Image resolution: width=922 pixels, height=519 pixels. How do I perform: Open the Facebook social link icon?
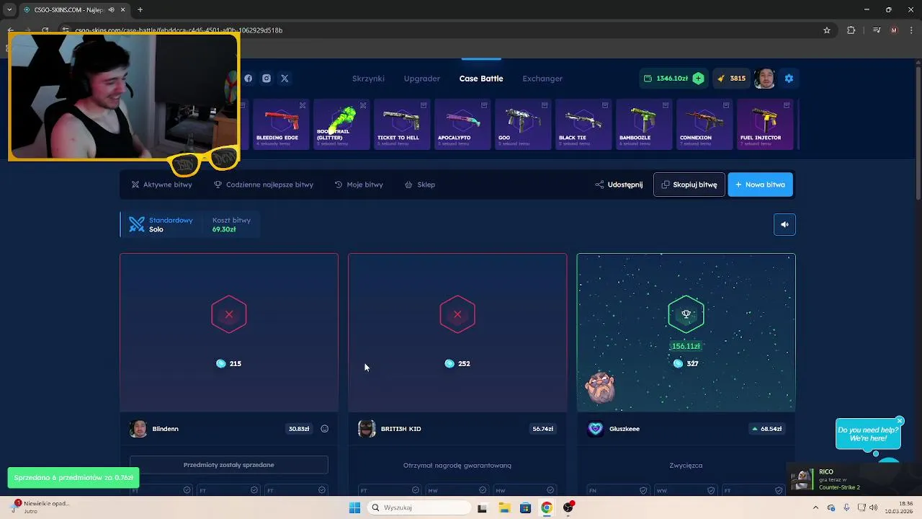pyautogui.click(x=249, y=79)
